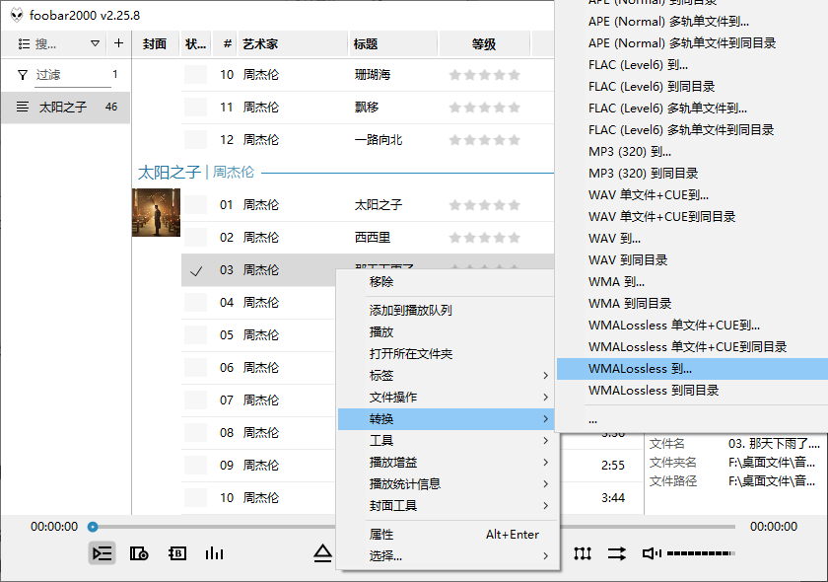Pick WMALossless 到... conversion preset
Image resolution: width=828 pixels, height=582 pixels.
click(x=692, y=369)
